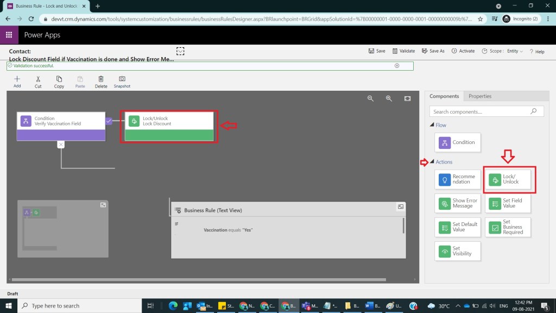Zoom in on the designer canvas
This screenshot has height=313, width=556.
pyautogui.click(x=389, y=98)
